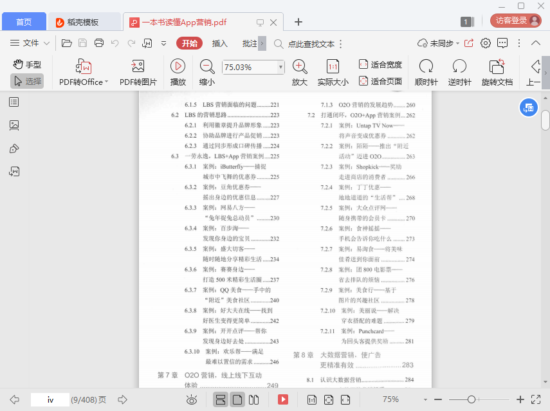The width and height of the screenshot is (550, 411).
Task: Switch to single page view
Action: [237, 399]
